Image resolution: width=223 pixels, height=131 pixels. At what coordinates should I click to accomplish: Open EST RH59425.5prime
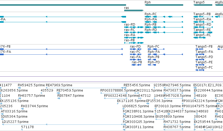[31, 85]
